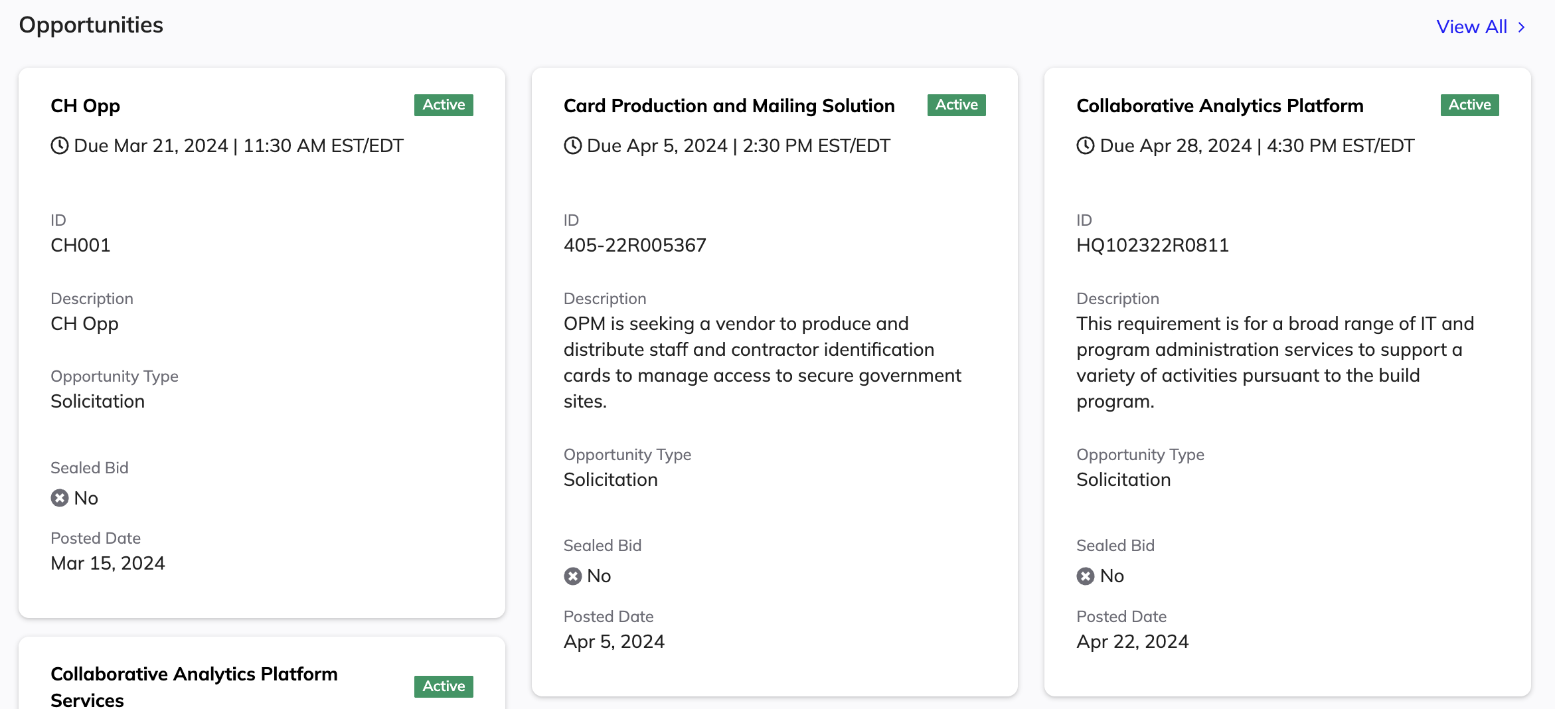Click Active badge on Card Production and Mailing Solution
The image size is (1555, 709).
coord(956,105)
